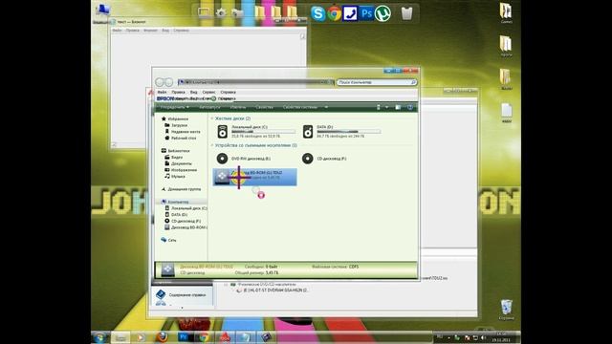Select Local Disk (C:) drive icon
Viewport: 612px width, 344px height.
pos(223,132)
